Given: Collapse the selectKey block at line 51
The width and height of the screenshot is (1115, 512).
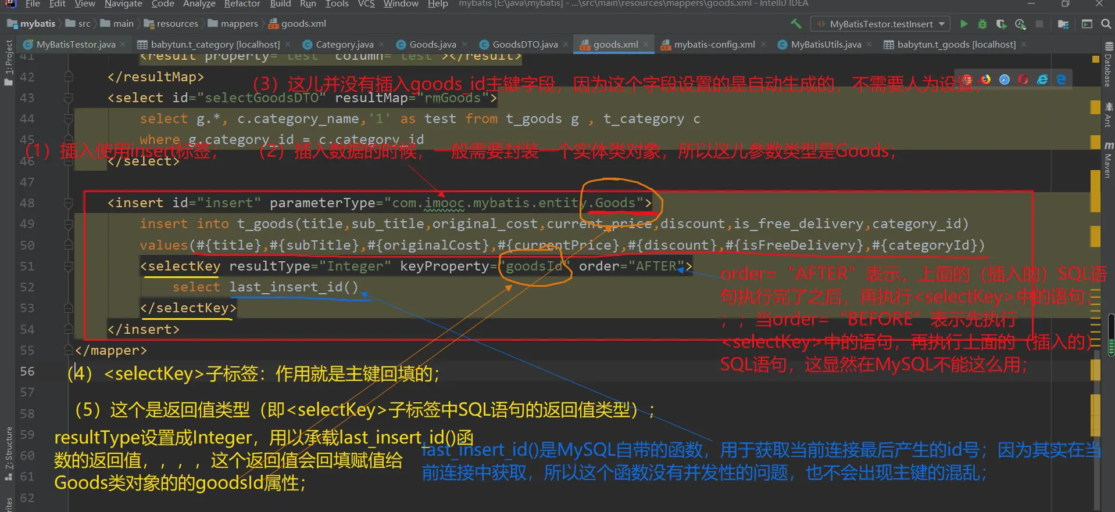Looking at the screenshot, I should (69, 266).
